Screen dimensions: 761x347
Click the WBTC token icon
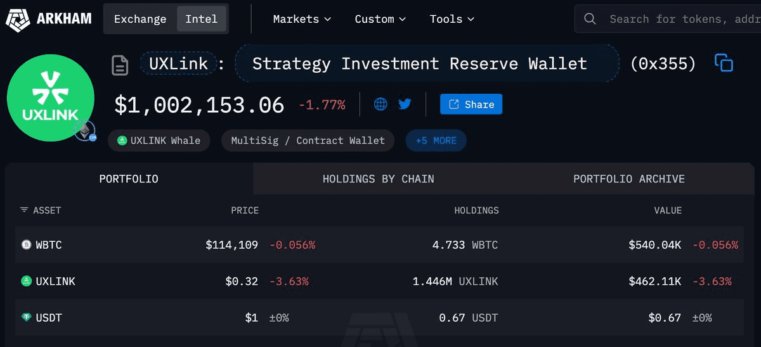point(26,244)
